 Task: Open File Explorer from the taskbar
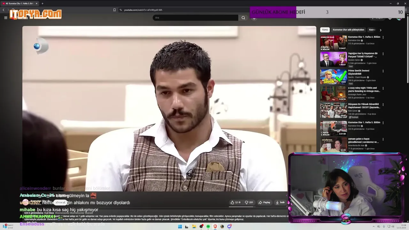[x=194, y=226]
